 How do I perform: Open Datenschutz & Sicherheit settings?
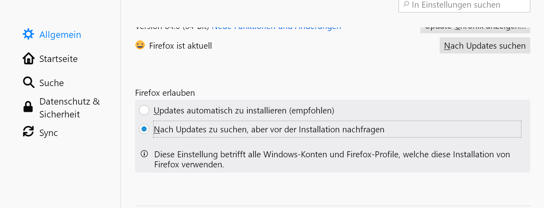(69, 108)
